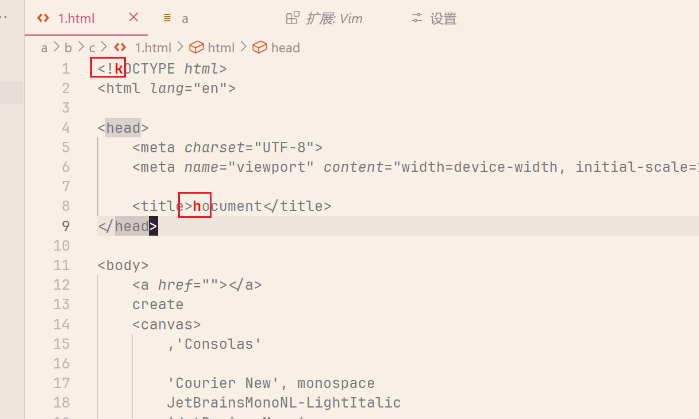Viewport: 699px width, 419px height.
Task: Click the sliders icon on the 设置 tab
Action: tap(417, 18)
